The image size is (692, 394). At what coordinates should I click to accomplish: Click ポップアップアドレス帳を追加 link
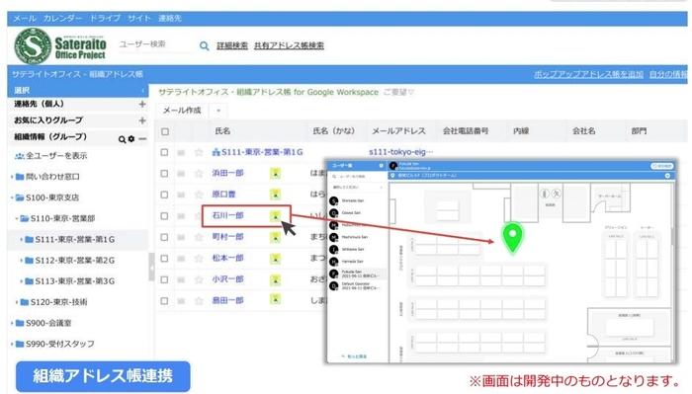[x=588, y=74]
